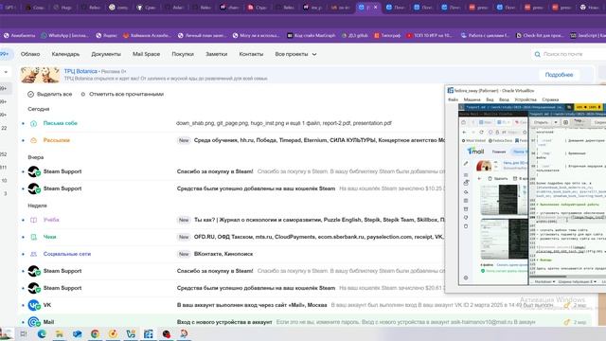The image size is (606, 341).
Task: Open the Учёба category row
Action: [x=232, y=220]
